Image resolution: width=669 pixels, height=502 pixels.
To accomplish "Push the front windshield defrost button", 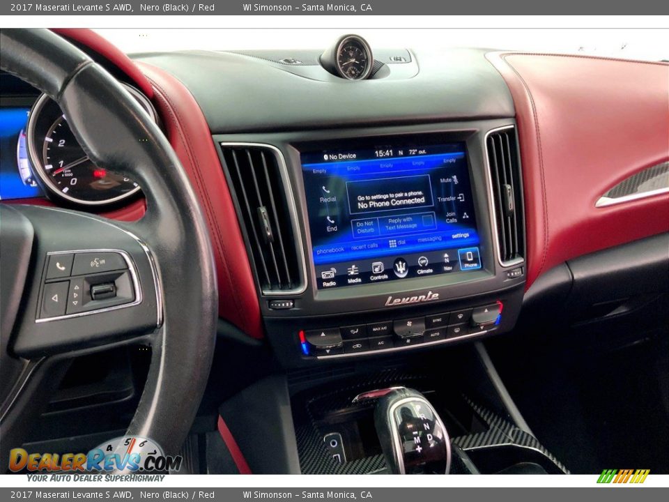I will [461, 317].
